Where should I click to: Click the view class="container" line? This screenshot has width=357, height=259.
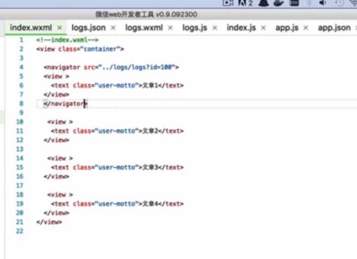coord(80,49)
